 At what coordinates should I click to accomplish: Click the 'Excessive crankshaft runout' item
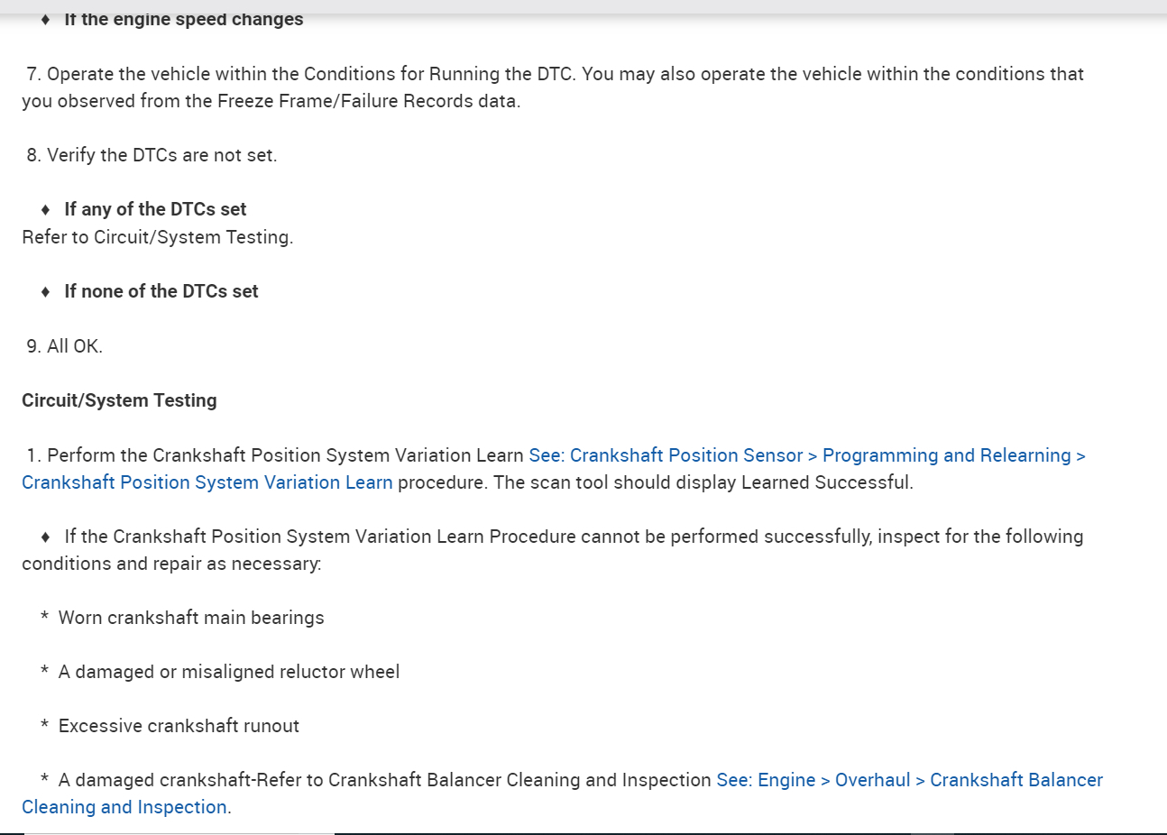179,726
